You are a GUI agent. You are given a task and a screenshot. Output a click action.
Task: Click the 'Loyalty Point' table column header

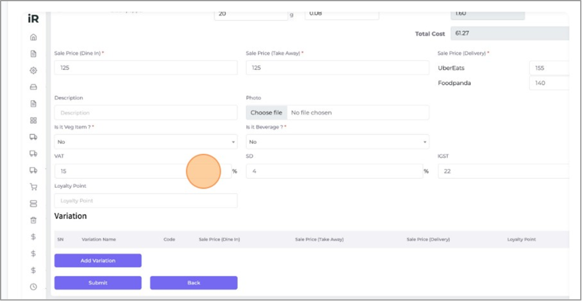pyautogui.click(x=521, y=239)
